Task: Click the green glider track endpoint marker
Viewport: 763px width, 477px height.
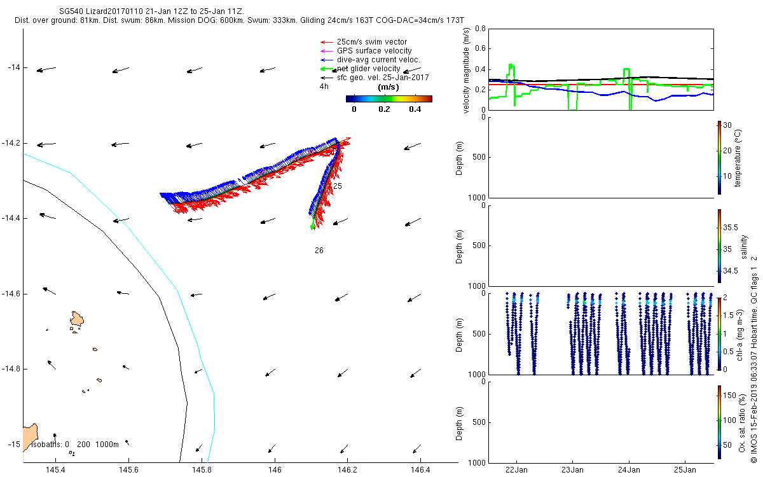Action: [312, 227]
